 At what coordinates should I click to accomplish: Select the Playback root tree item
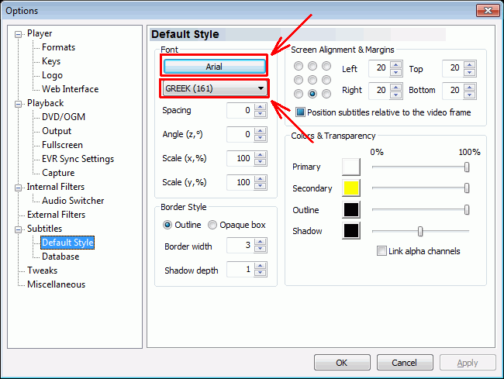click(x=45, y=103)
